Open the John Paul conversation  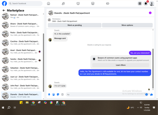click(21, 87)
